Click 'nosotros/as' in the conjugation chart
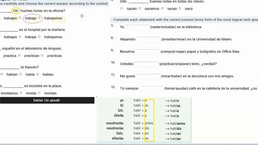This screenshot has width=258, height=145. coord(114,123)
